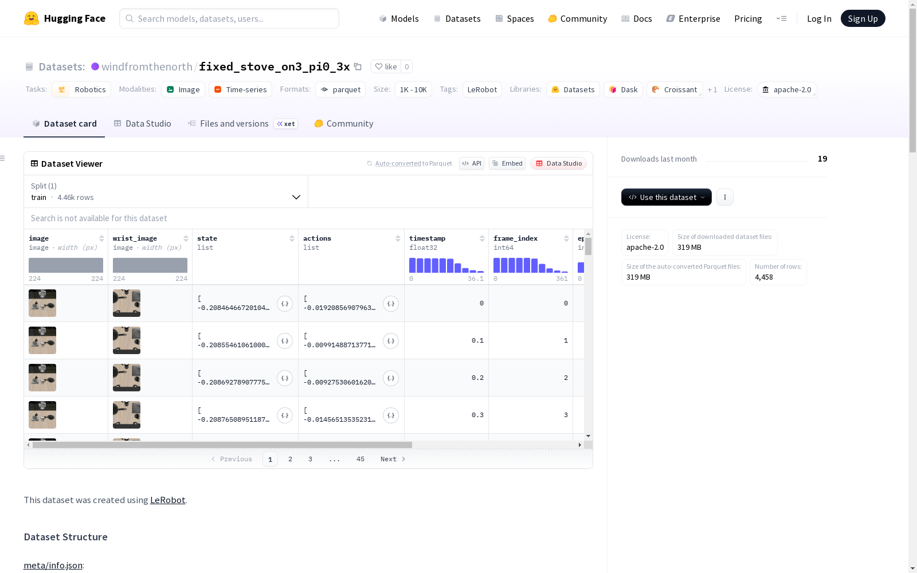Open the more navigation options icon
Screen dimensions: 917x573
[x=781, y=18]
